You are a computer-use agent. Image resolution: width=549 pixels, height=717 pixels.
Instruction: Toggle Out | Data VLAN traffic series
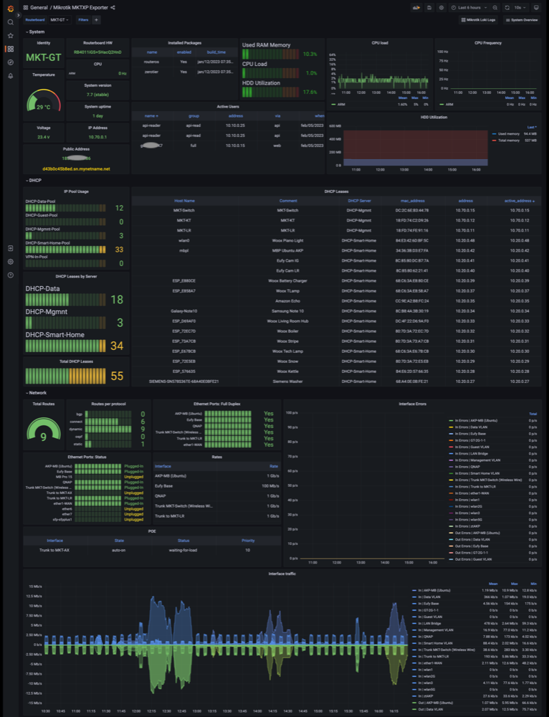[x=431, y=710]
